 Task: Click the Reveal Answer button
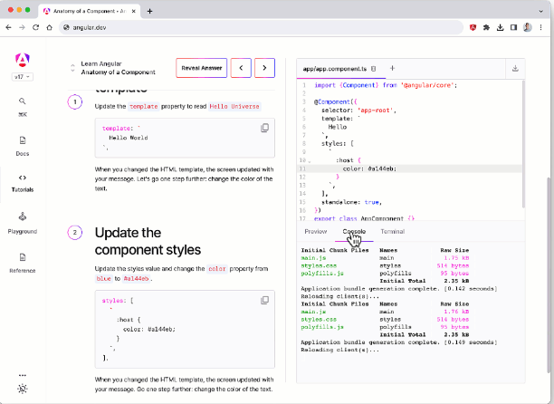pos(201,68)
